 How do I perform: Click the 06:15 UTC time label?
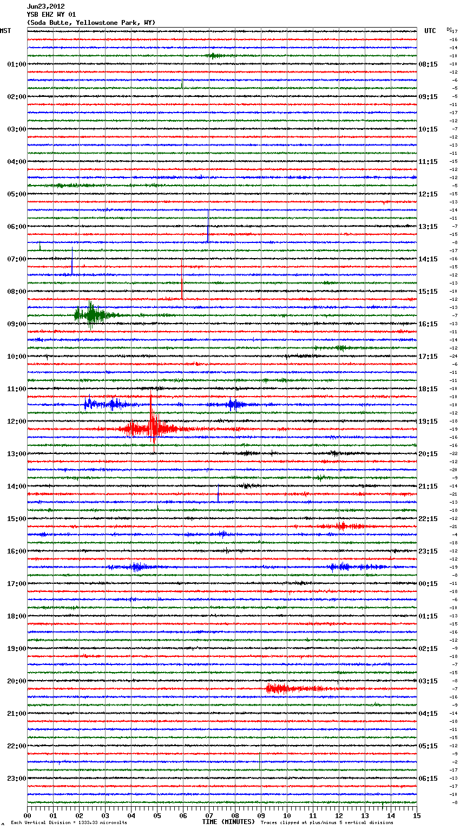coord(428,779)
